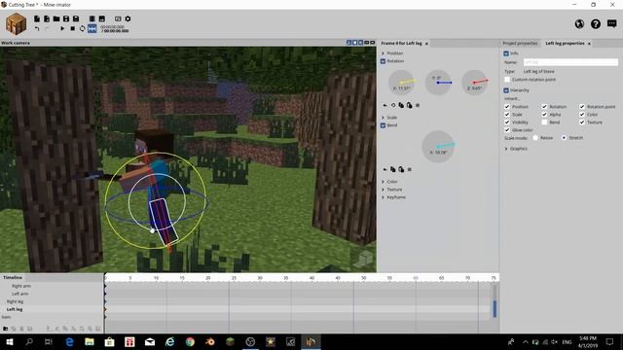Viewport: 623px width, 350px height.
Task: Toggle inherit Alpha checkbox
Action: [x=544, y=115]
